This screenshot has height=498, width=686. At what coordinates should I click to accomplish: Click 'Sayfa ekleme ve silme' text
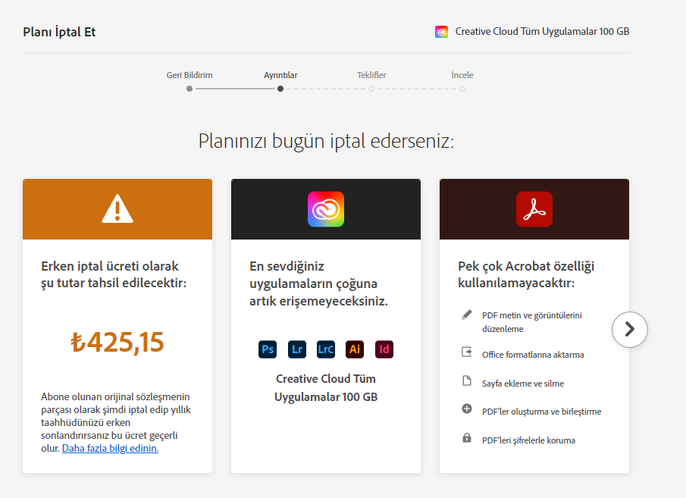[x=523, y=384]
